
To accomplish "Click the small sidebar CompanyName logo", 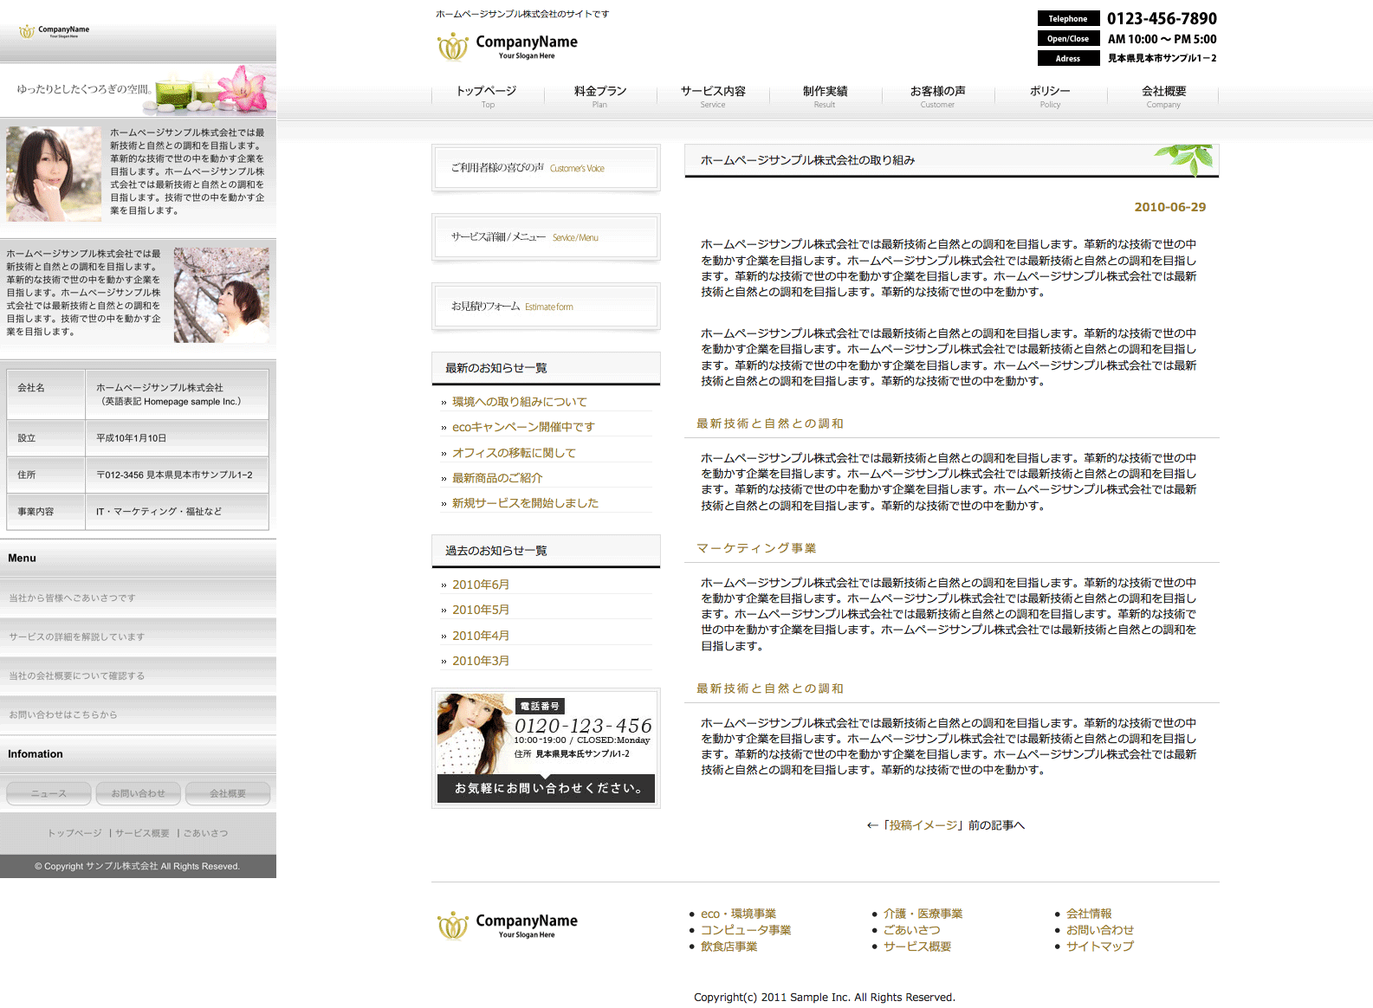I will 55,31.
